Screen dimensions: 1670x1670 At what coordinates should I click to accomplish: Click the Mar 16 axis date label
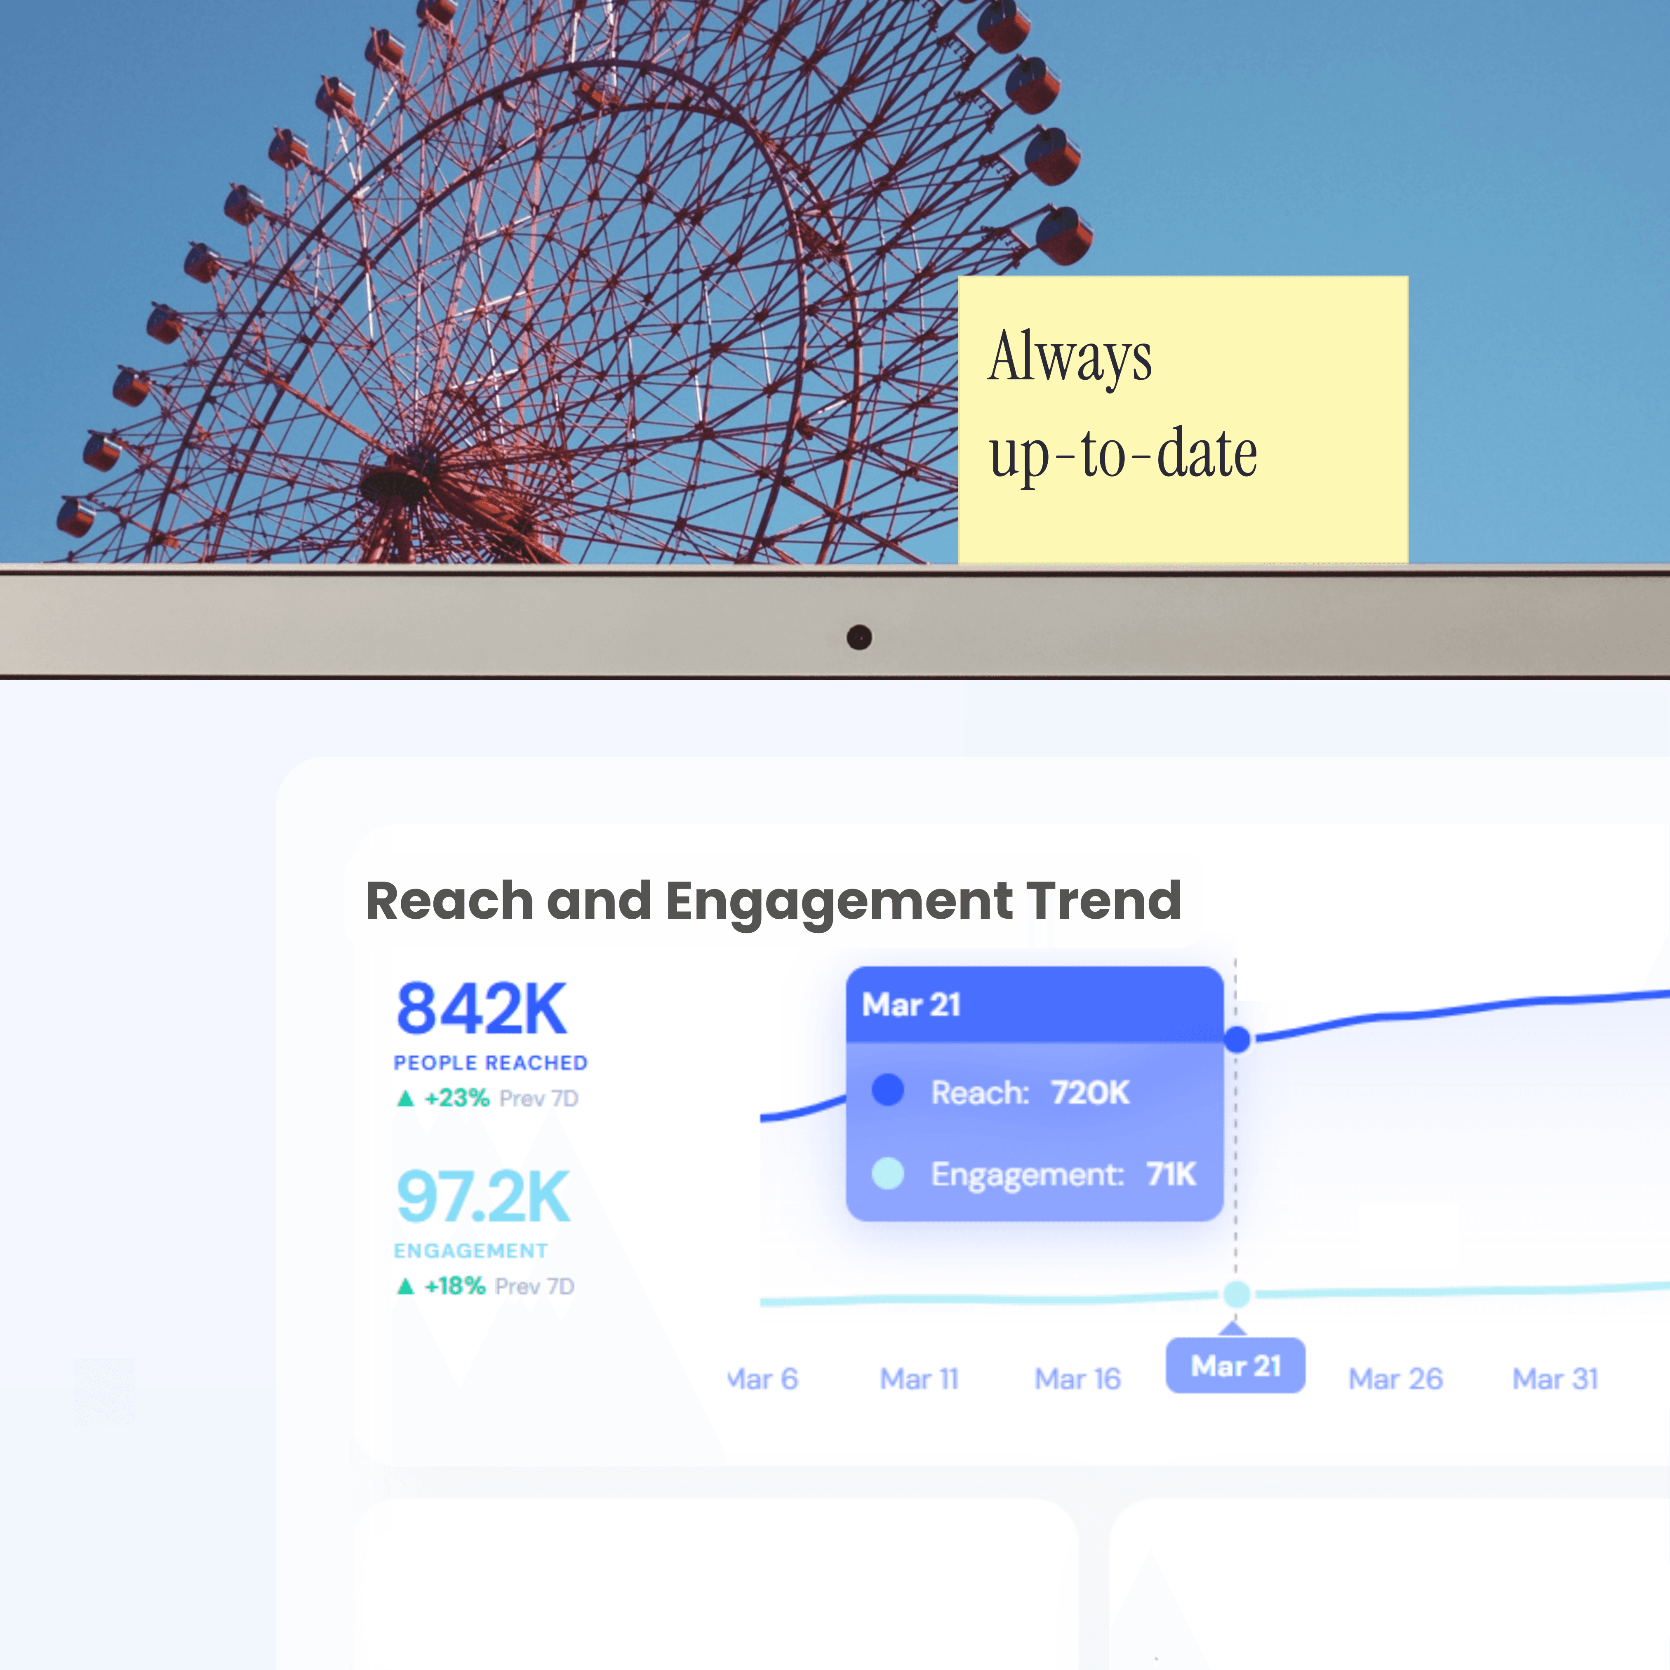1078,1379
